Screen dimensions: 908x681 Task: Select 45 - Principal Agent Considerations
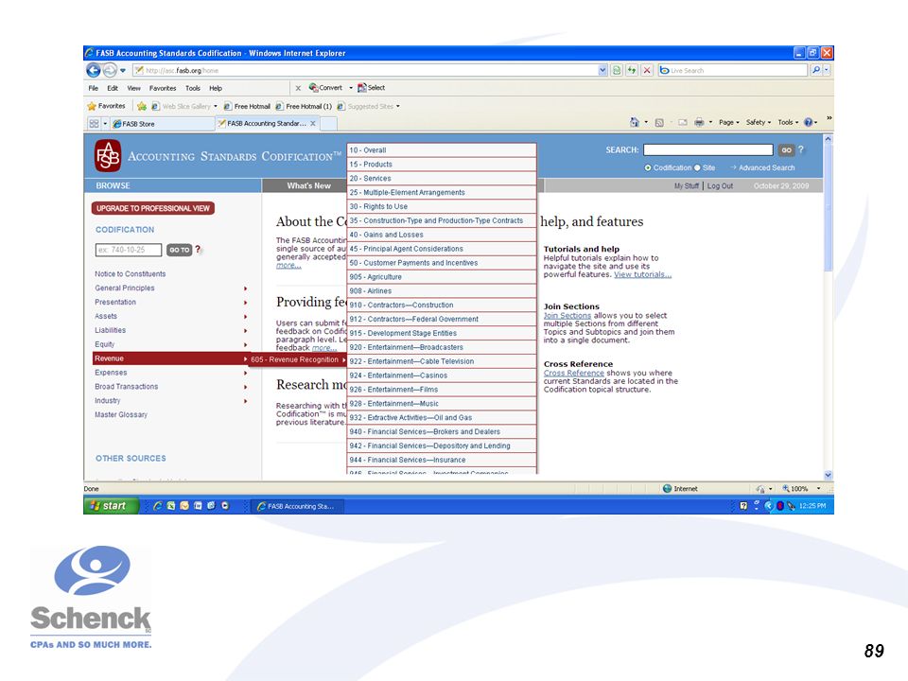click(442, 249)
